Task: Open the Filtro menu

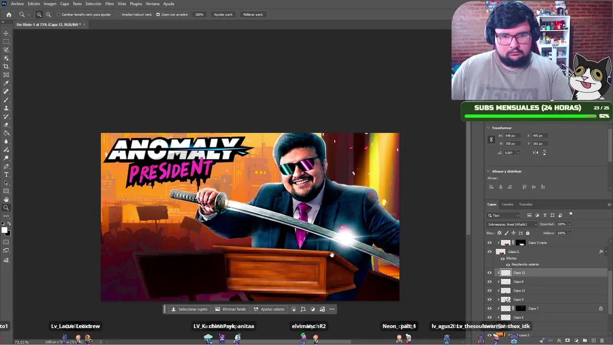Action: click(110, 4)
